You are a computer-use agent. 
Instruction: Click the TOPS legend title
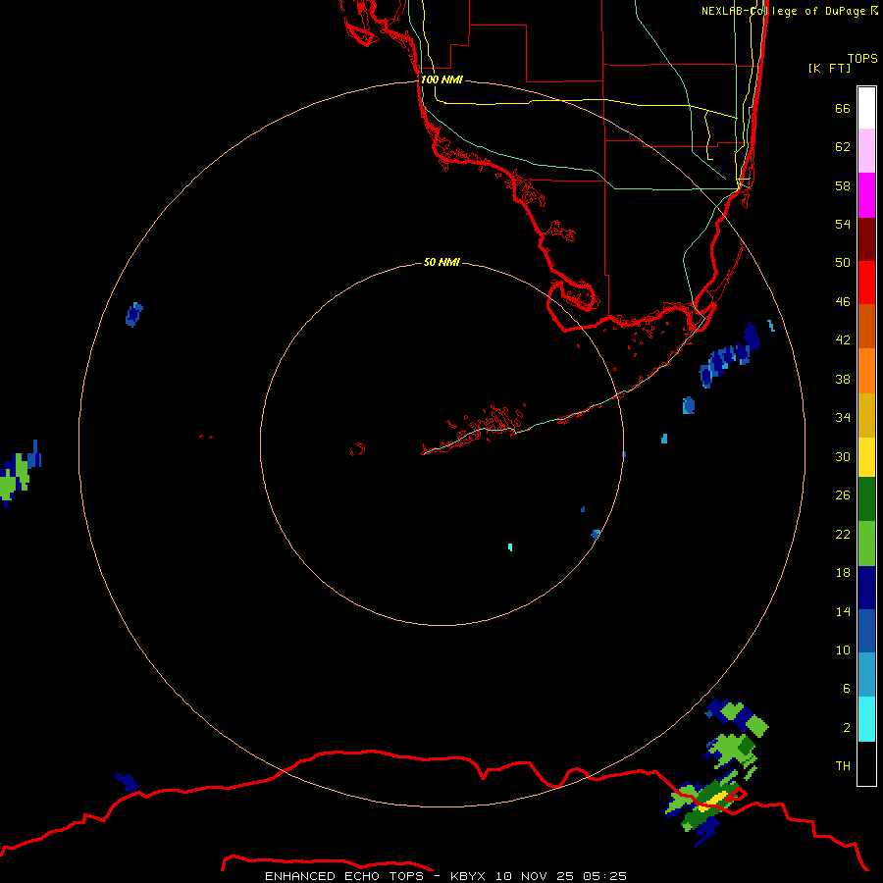click(862, 59)
